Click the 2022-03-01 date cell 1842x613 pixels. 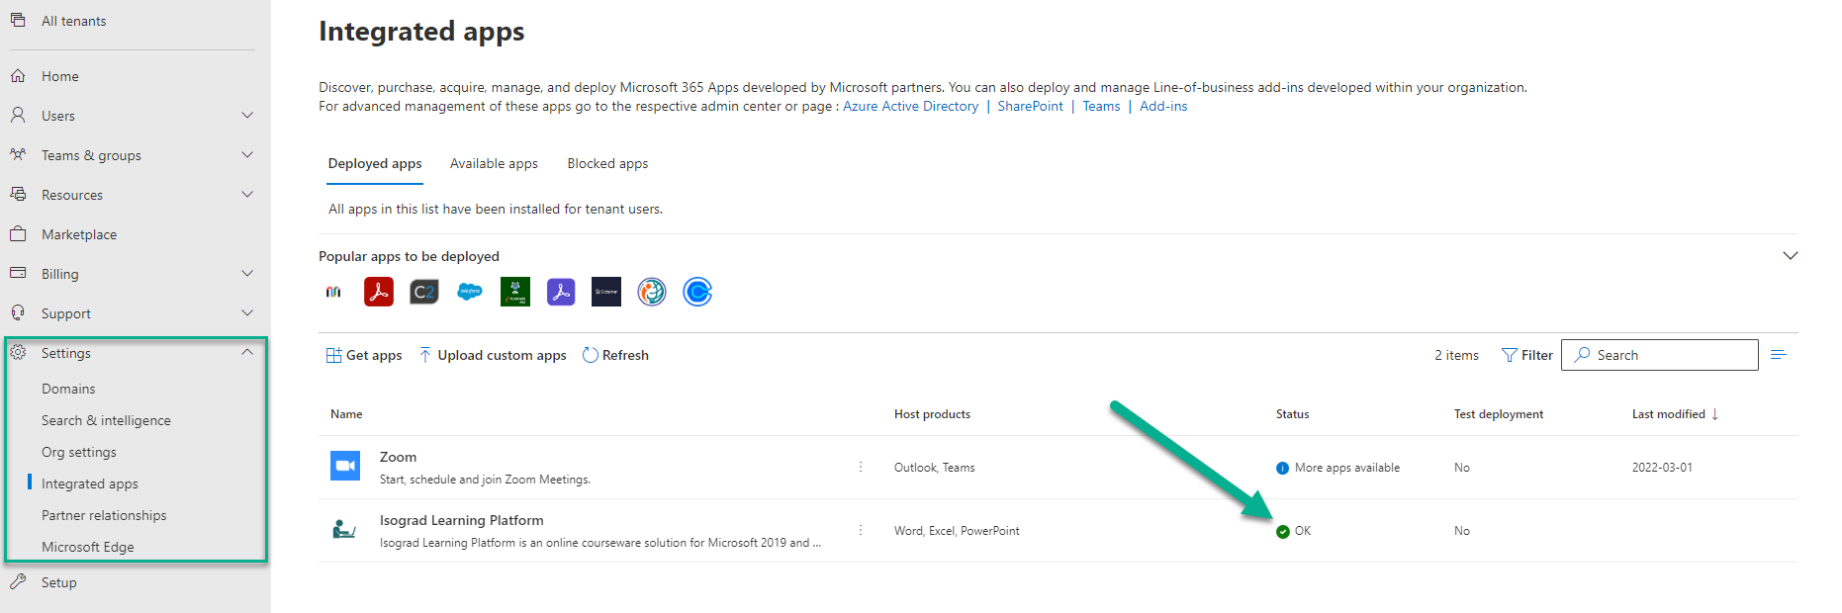pyautogui.click(x=1662, y=468)
